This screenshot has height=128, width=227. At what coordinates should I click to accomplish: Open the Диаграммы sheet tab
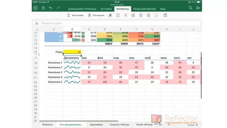(x=96, y=124)
